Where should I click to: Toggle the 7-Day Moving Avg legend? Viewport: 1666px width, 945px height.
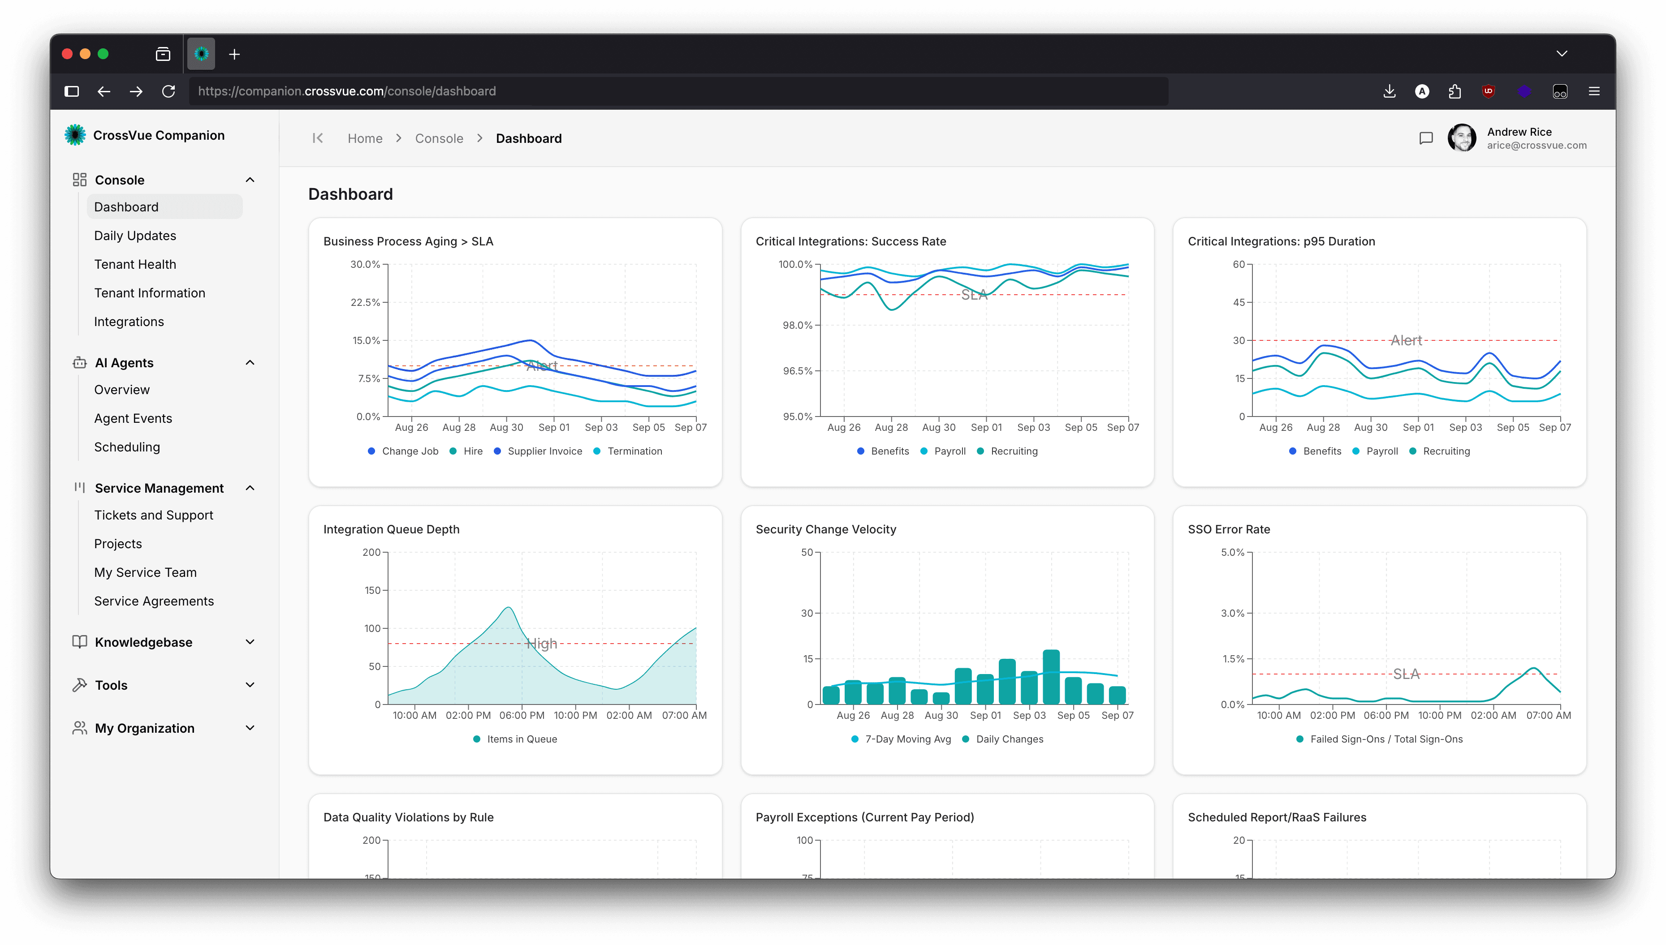click(907, 739)
